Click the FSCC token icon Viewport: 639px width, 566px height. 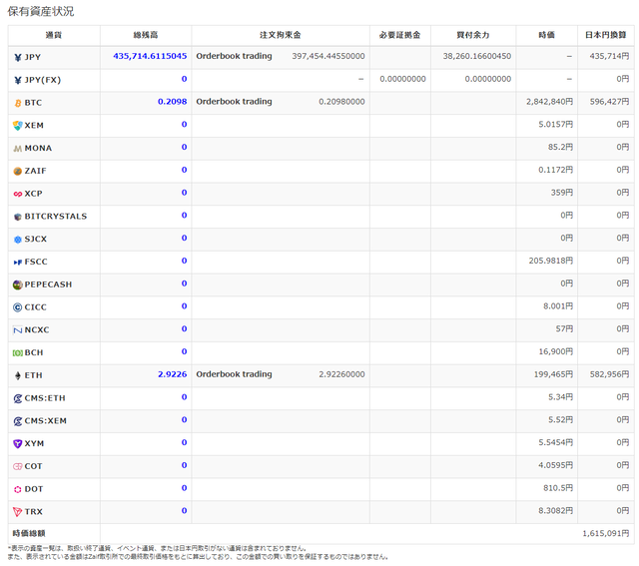(18, 263)
